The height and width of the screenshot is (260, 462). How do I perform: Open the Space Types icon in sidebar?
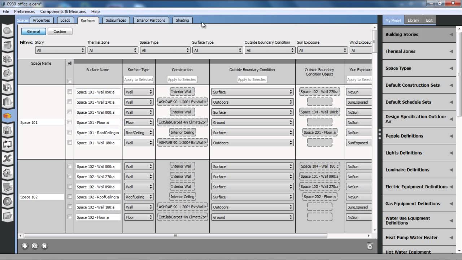(x=8, y=87)
